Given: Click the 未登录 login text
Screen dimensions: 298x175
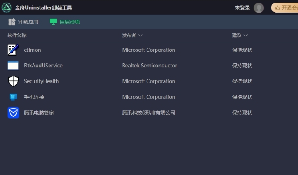Looking at the screenshot, I should 242,7.
